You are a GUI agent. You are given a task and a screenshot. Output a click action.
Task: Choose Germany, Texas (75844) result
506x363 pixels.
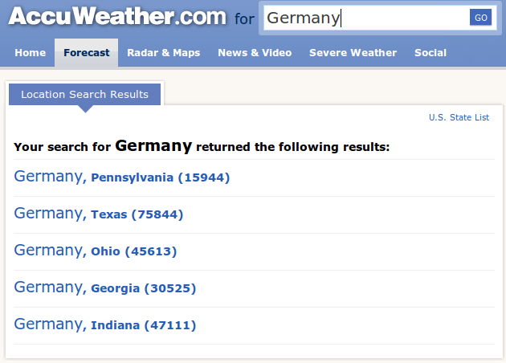coord(99,214)
